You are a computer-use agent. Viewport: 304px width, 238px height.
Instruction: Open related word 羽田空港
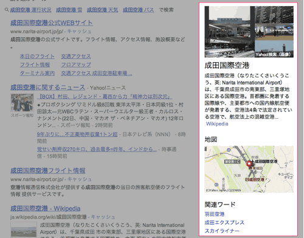click(x=215, y=214)
